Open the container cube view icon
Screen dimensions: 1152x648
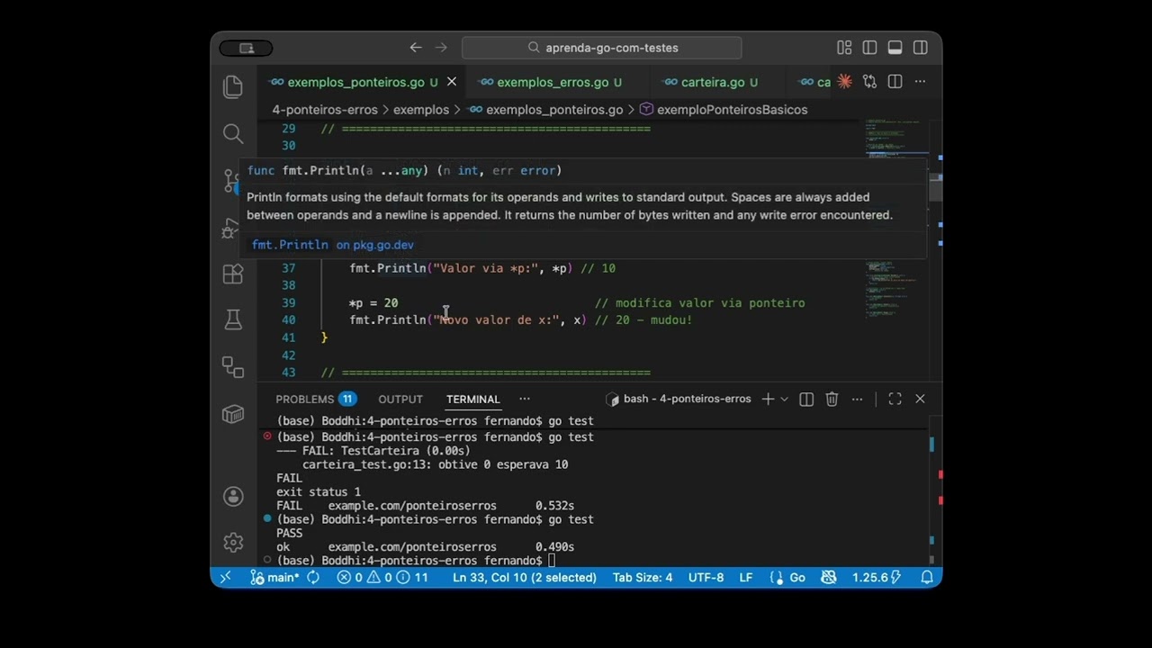click(x=233, y=413)
